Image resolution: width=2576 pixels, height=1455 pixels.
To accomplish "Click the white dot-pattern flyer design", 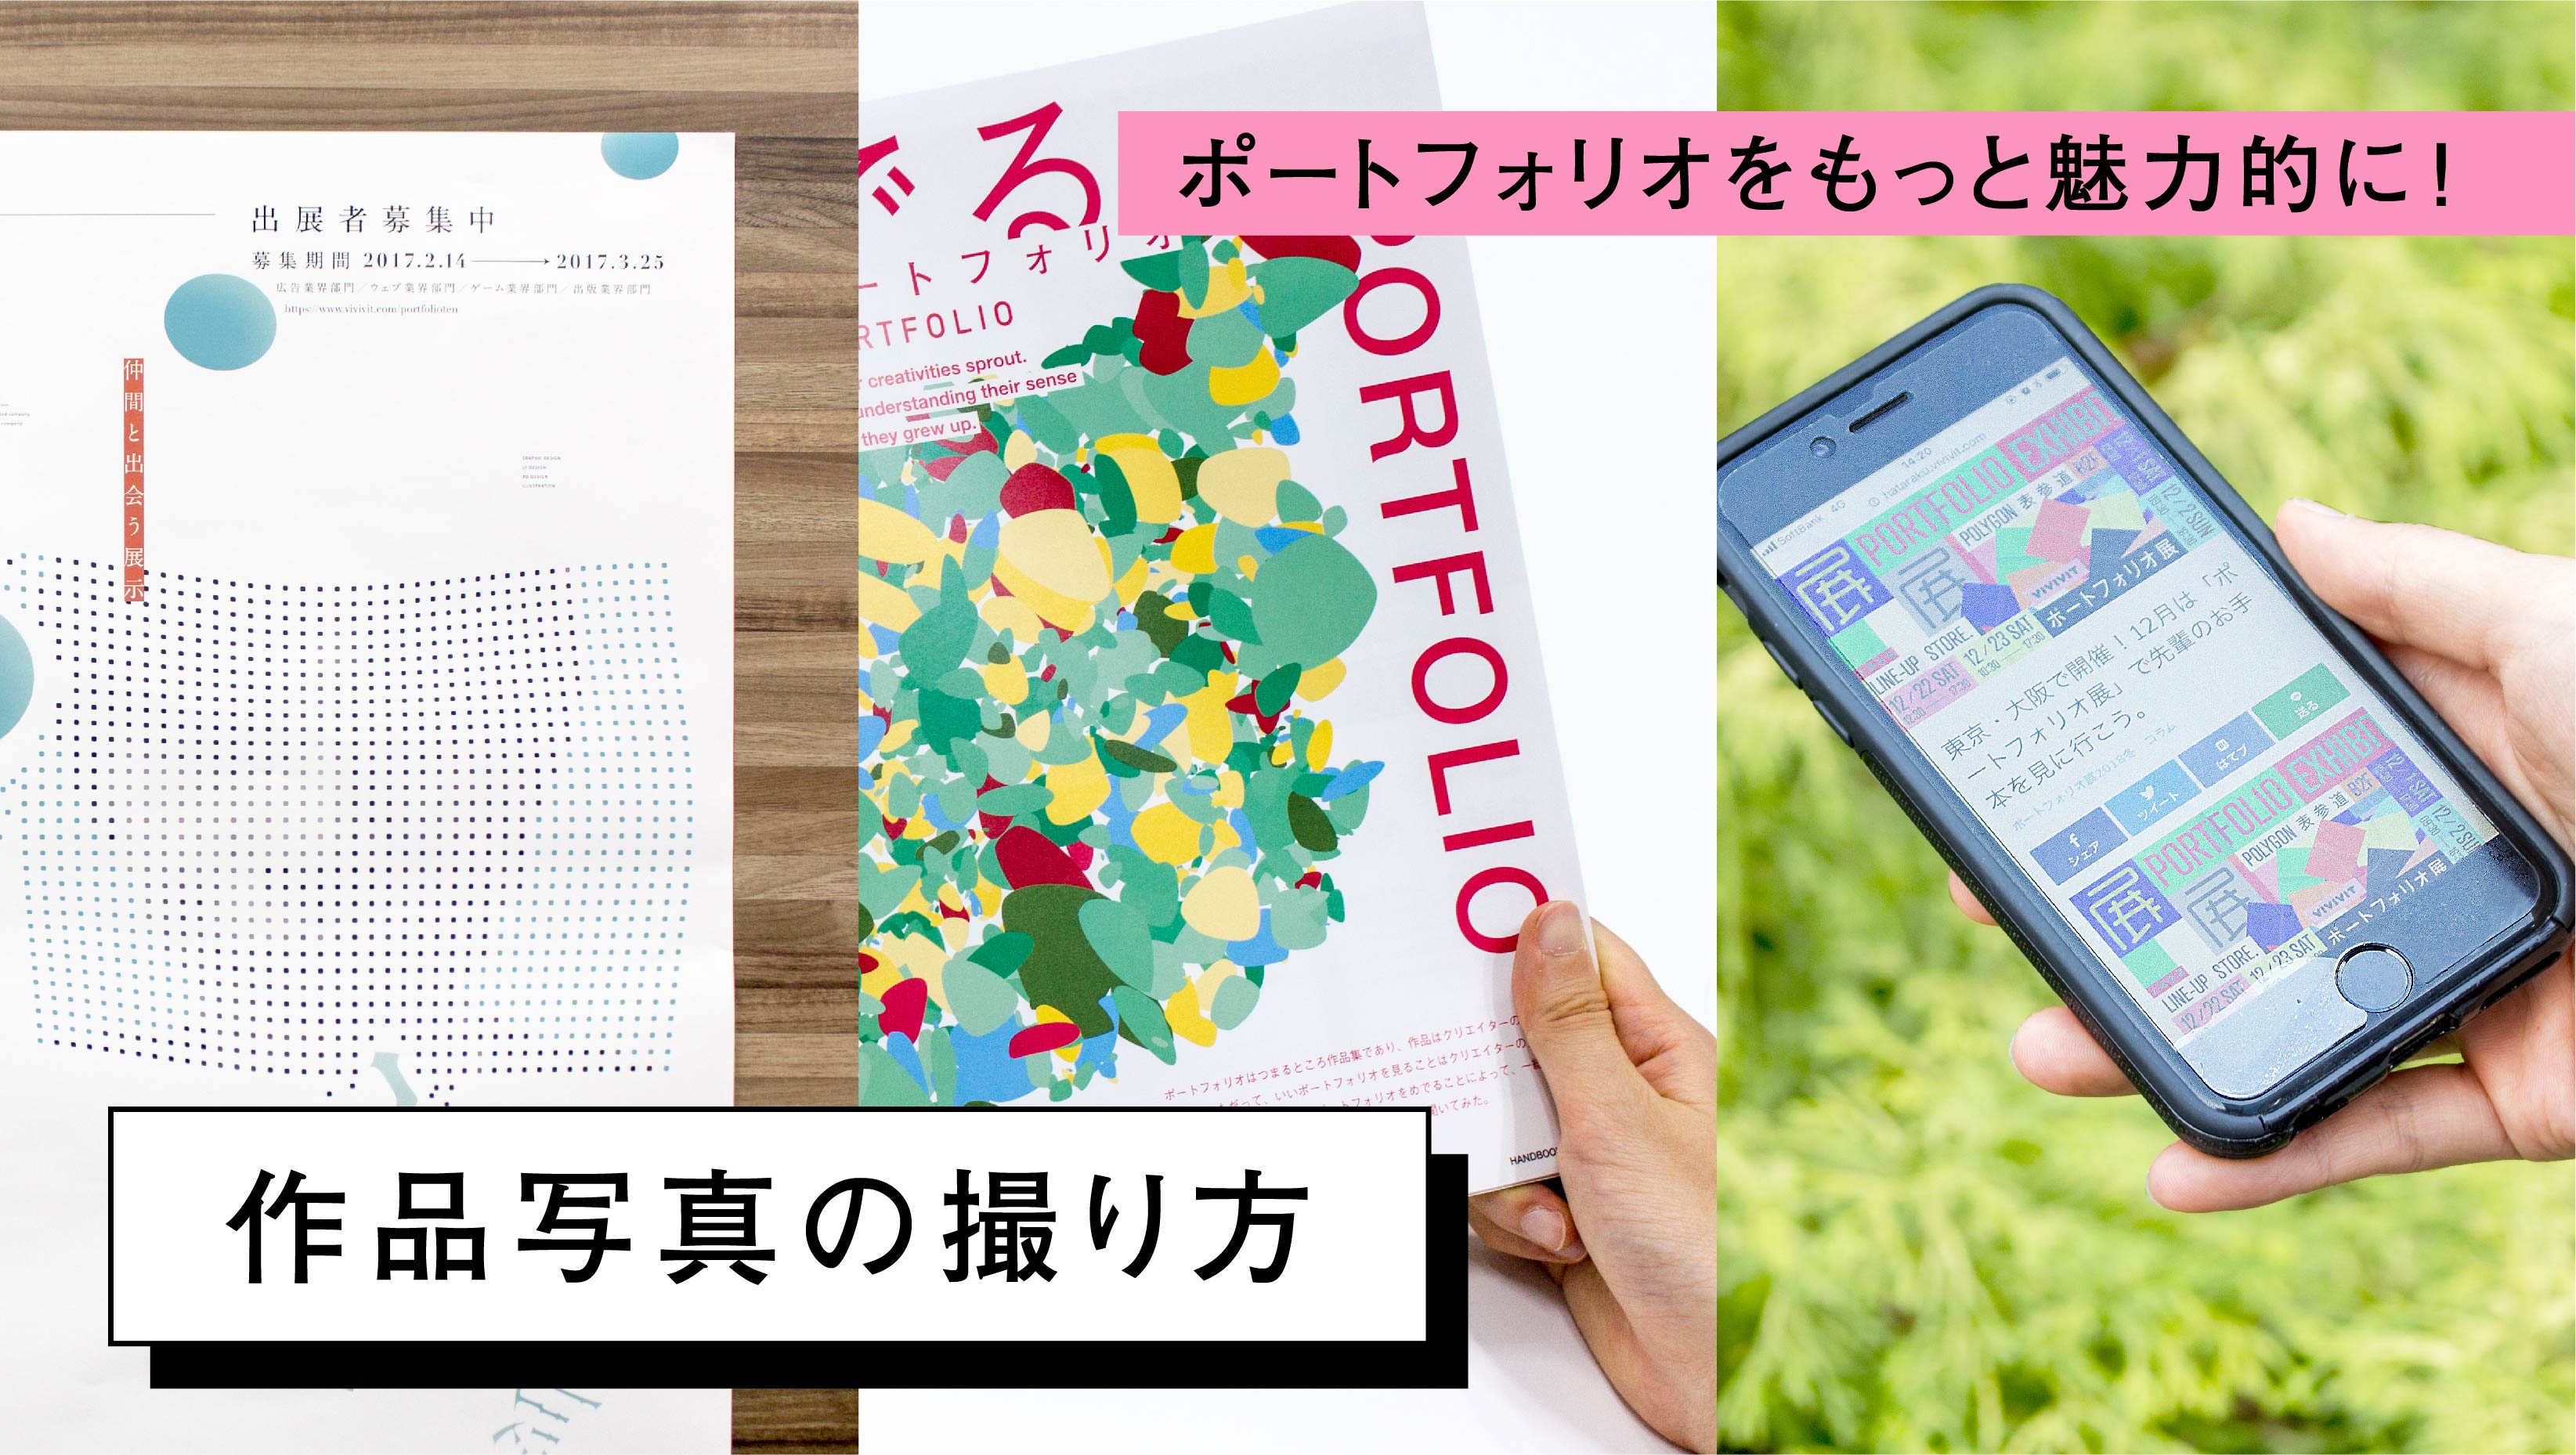I will coord(407,707).
